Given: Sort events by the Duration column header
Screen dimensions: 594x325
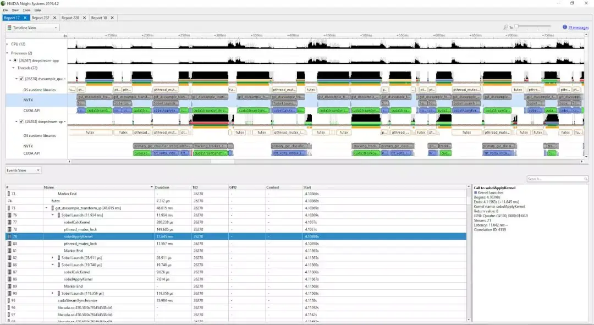Looking at the screenshot, I should [162, 187].
